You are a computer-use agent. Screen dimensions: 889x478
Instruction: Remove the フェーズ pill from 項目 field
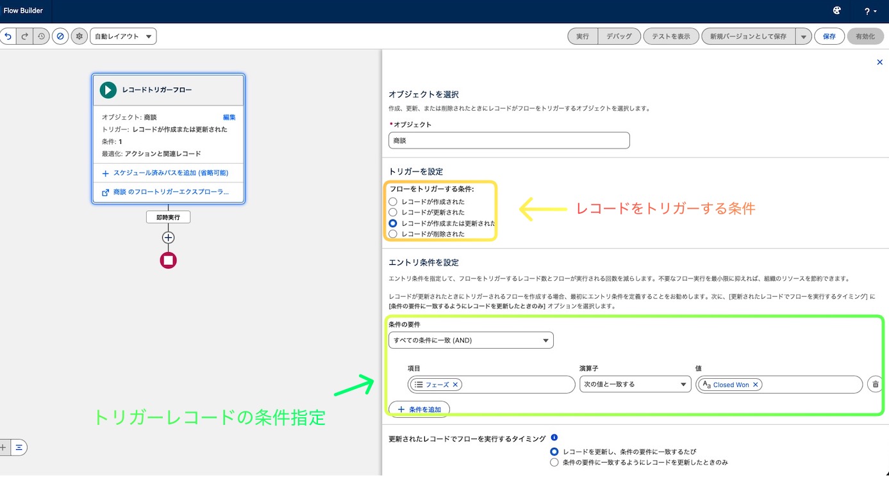tap(455, 385)
